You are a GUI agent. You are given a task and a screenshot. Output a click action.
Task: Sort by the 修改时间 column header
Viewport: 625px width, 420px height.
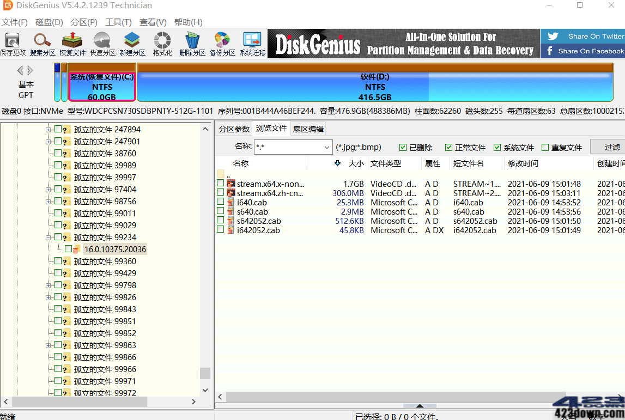(x=523, y=163)
